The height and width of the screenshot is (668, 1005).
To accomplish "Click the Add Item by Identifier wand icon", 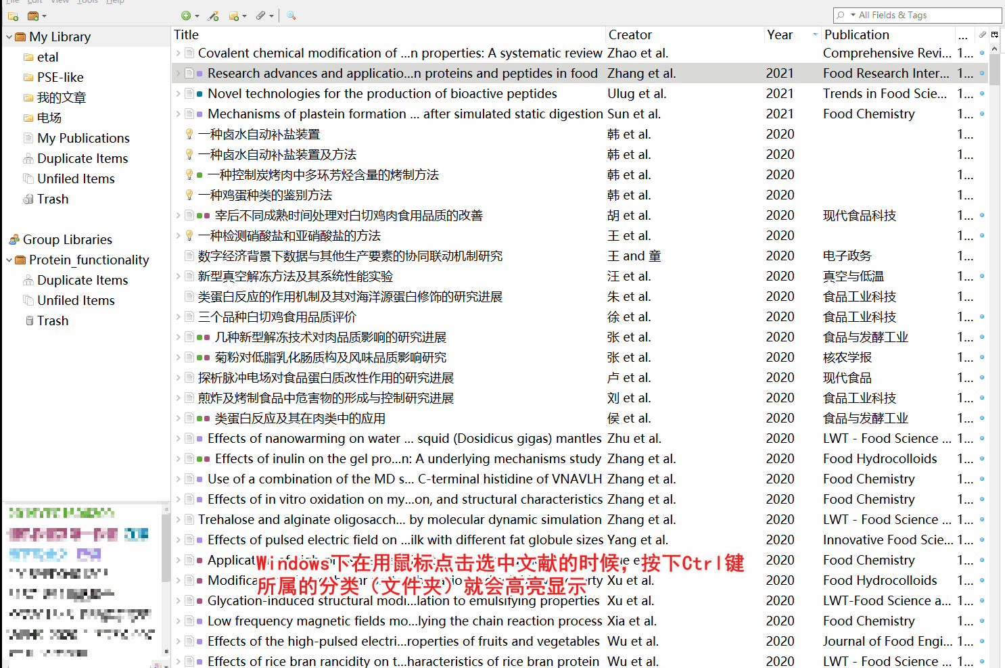I will coord(214,16).
